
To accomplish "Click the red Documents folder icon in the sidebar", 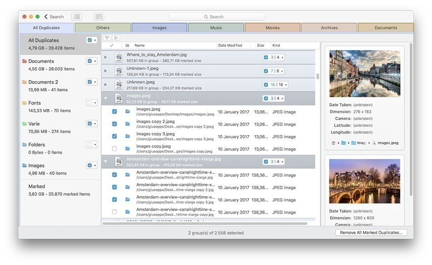I will click(24, 61).
